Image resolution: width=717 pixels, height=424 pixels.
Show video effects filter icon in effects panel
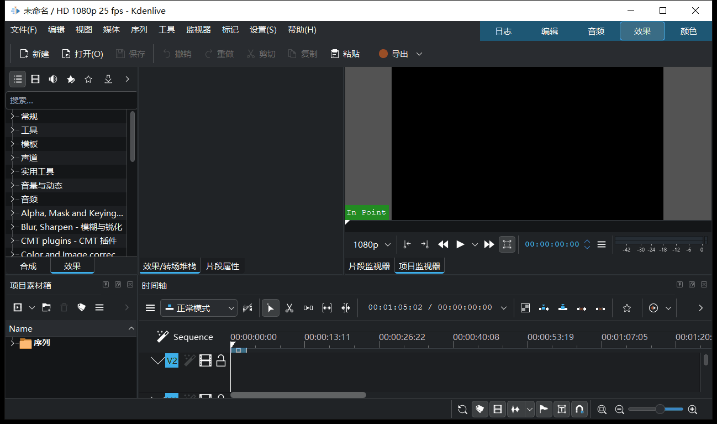point(35,79)
